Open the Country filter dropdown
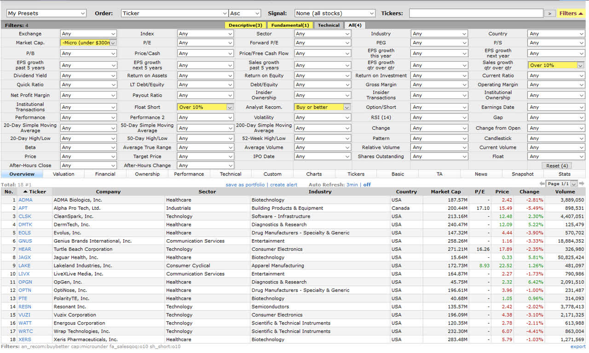Screen dimensions: 589x353 pyautogui.click(x=556, y=34)
